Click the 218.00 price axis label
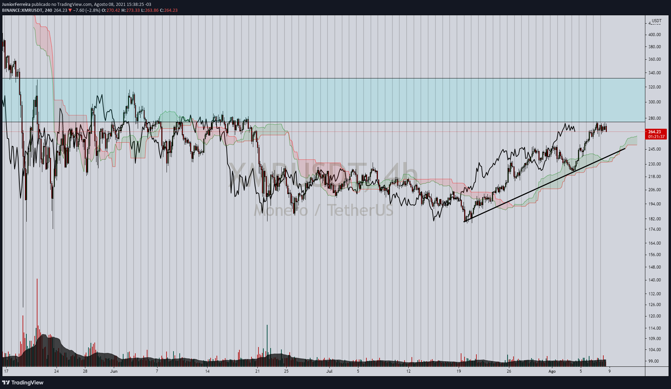The width and height of the screenshot is (671, 389). click(x=655, y=177)
